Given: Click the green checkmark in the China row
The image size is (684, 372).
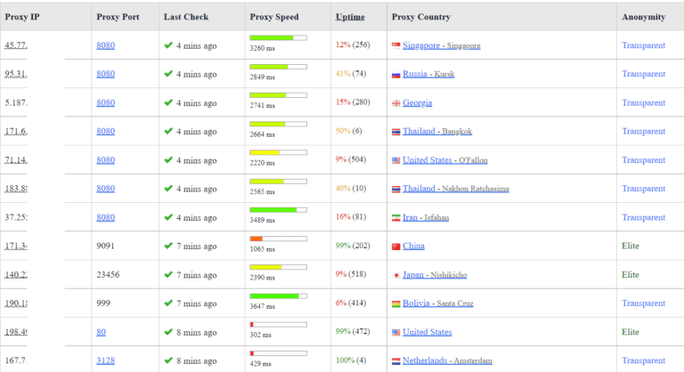Looking at the screenshot, I should (168, 246).
